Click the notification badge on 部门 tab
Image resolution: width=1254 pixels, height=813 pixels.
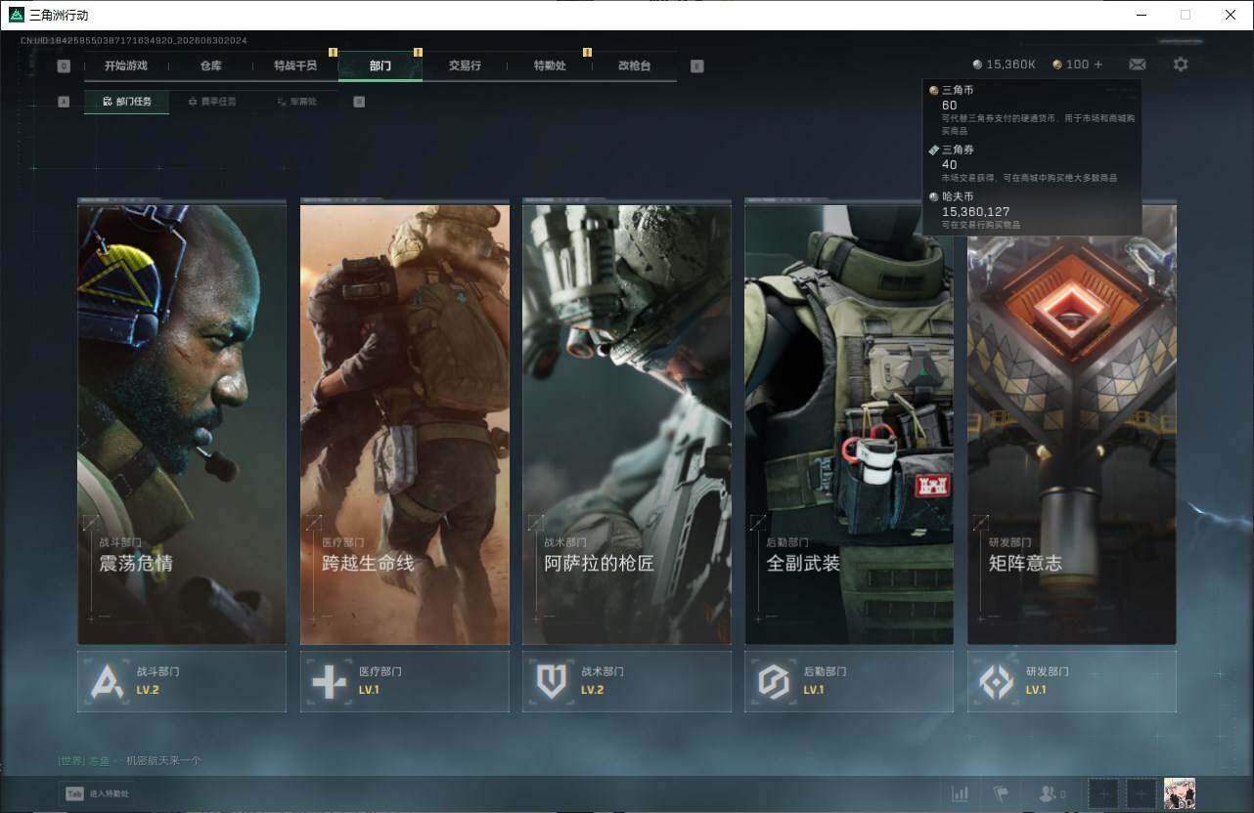[x=418, y=52]
